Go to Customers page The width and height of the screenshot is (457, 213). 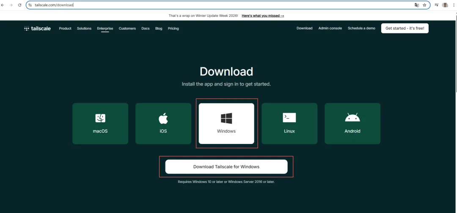point(127,28)
